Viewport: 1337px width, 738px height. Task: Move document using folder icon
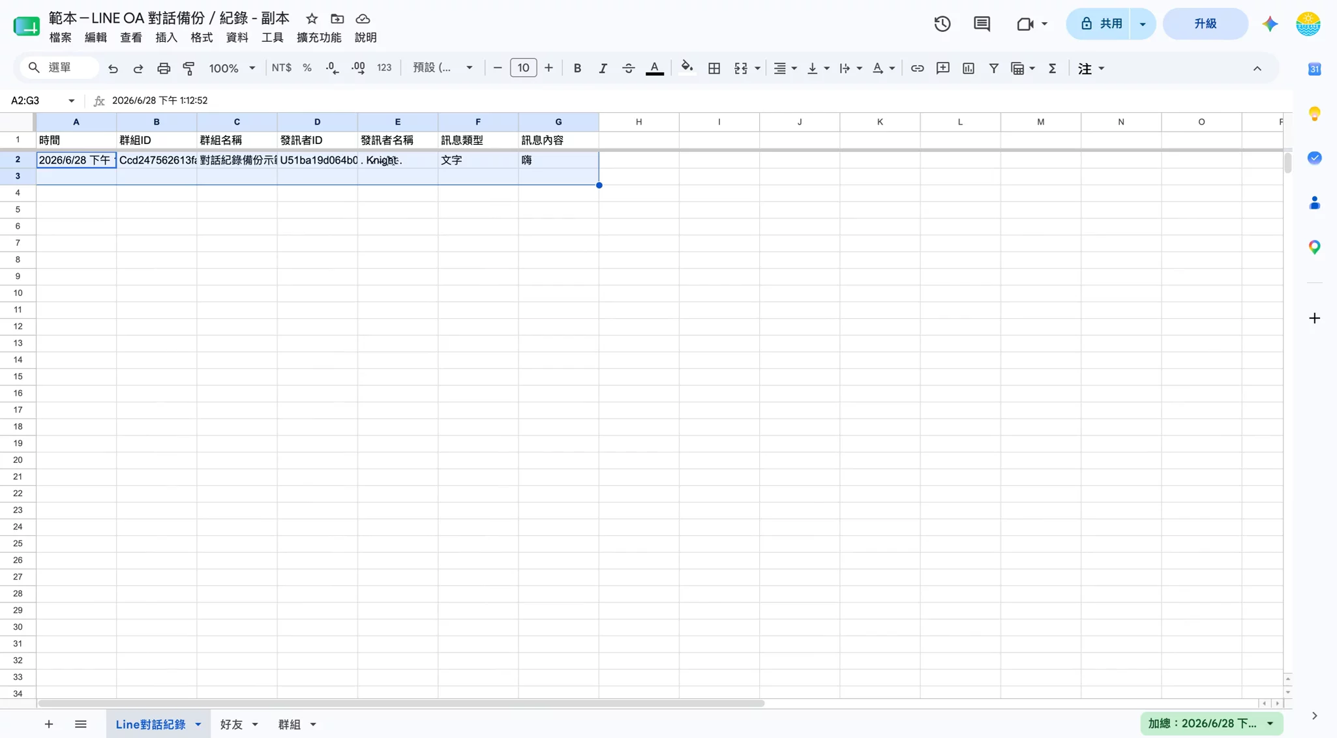pyautogui.click(x=337, y=19)
